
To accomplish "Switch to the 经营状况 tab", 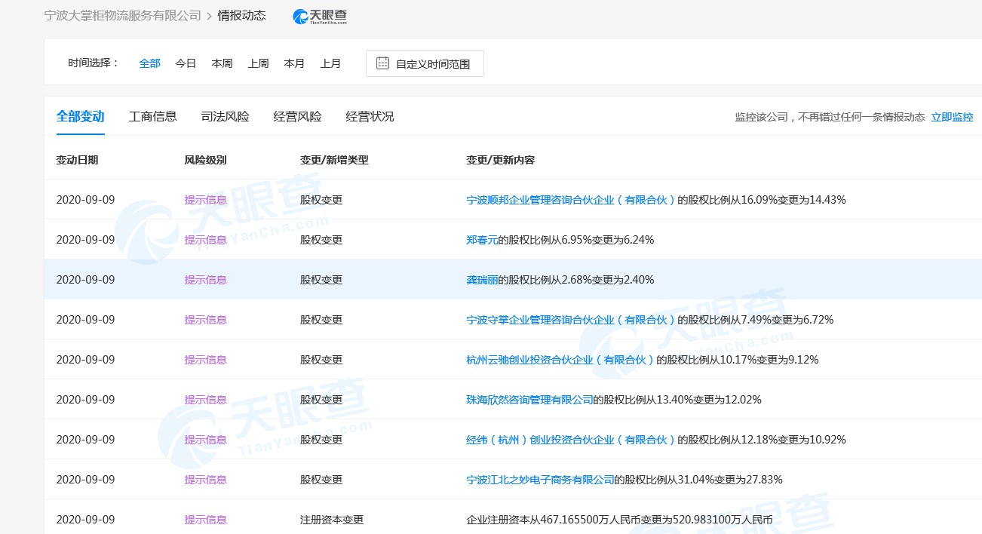I will pyautogui.click(x=370, y=117).
